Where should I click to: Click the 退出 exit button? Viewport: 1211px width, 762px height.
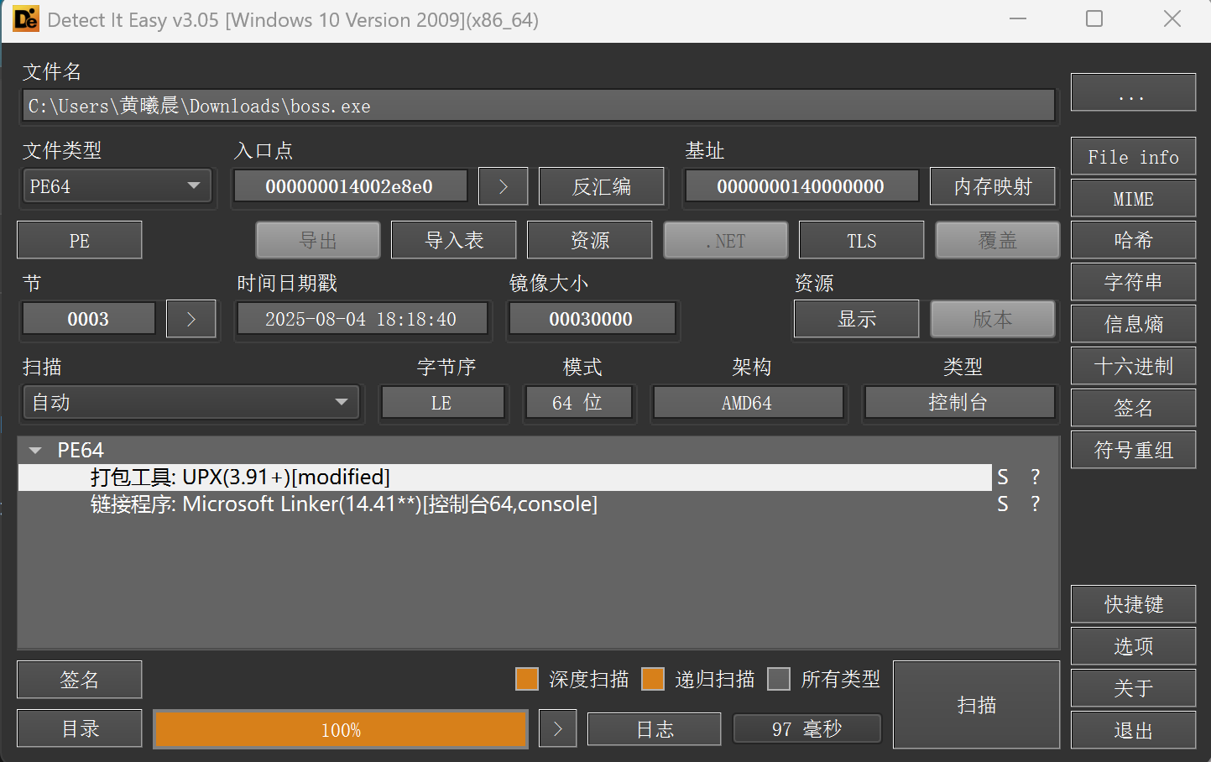[x=1133, y=730]
